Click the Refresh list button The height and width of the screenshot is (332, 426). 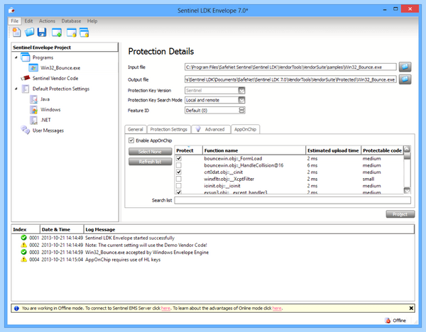click(x=150, y=162)
